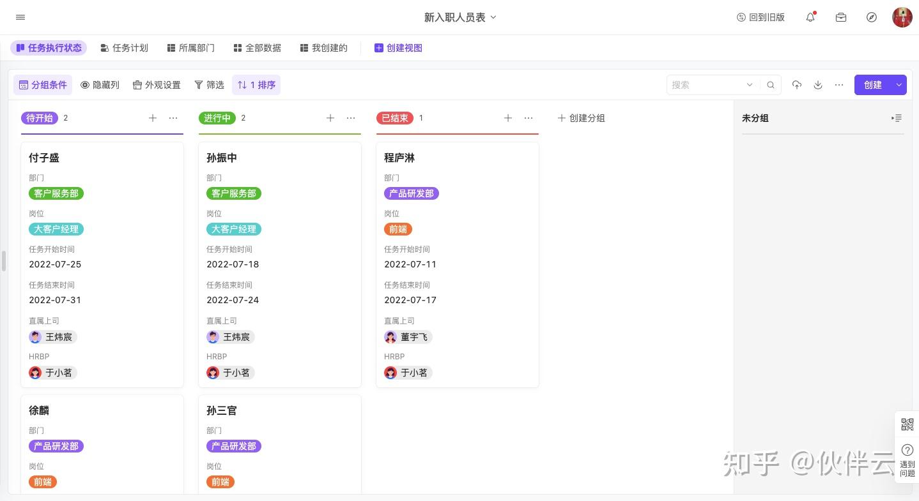Switch to the 所属部门 view tab
Screen dimensions: 919x501
[190, 48]
